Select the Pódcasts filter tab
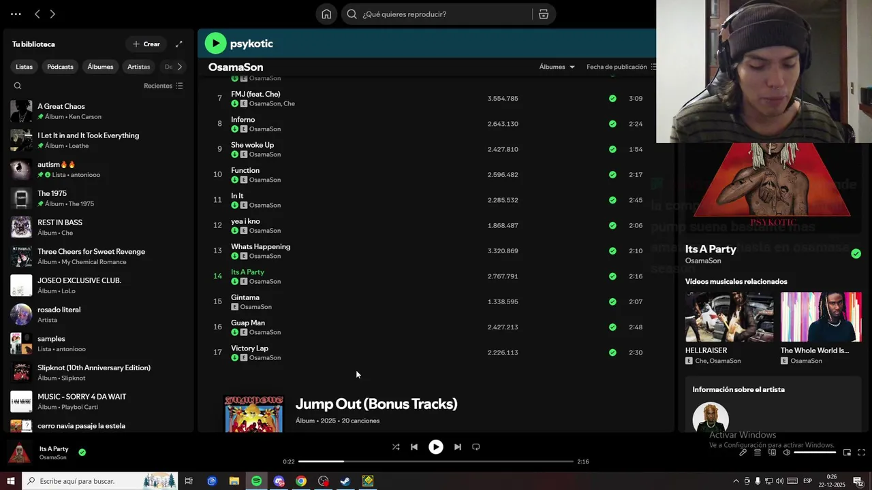This screenshot has width=872, height=490. coord(60,67)
